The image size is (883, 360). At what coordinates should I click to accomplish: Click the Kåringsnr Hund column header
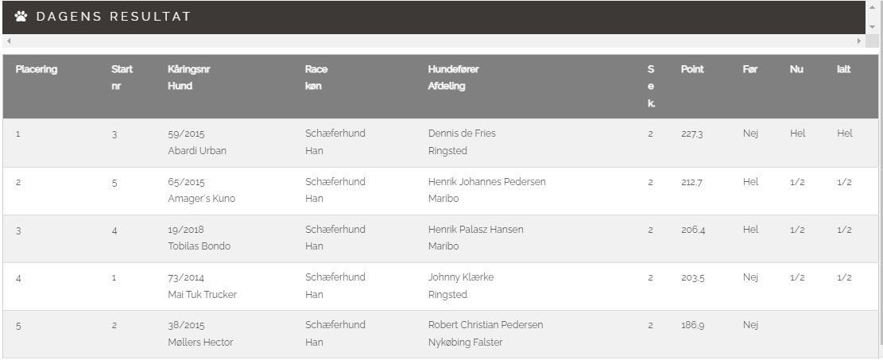point(188,78)
